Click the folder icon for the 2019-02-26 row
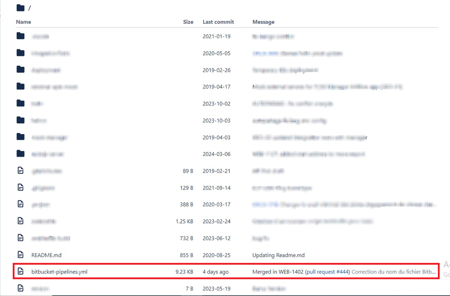 [21, 70]
